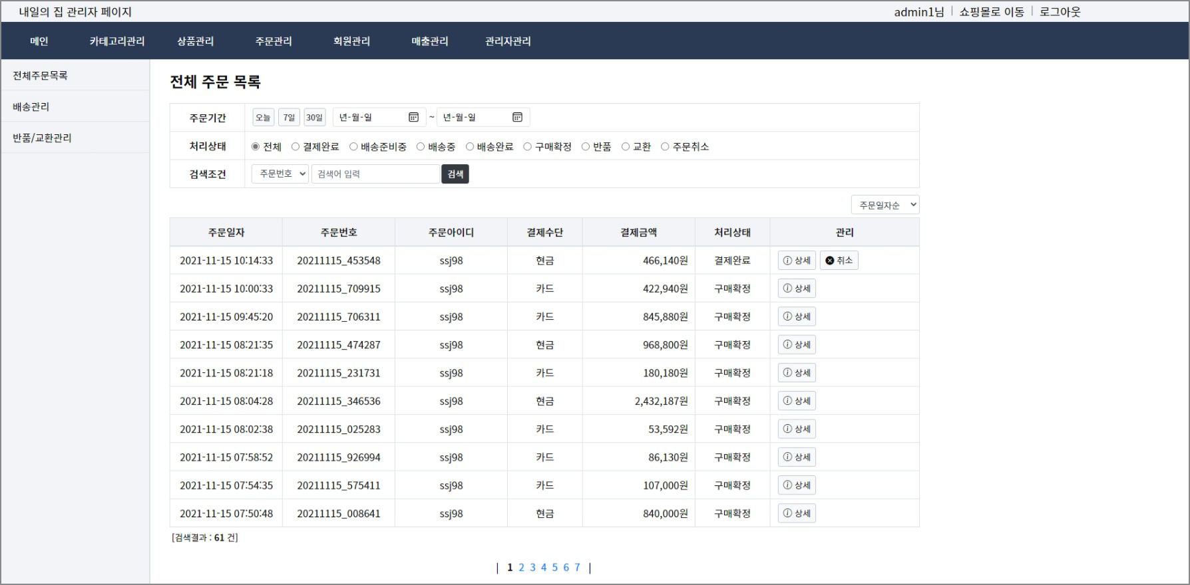Viewport: 1190px width, 585px height.
Task: Click the 검색 search button
Action: tap(455, 174)
